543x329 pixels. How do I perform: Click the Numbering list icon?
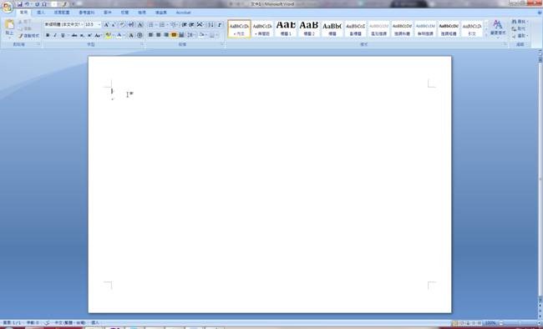pos(162,25)
